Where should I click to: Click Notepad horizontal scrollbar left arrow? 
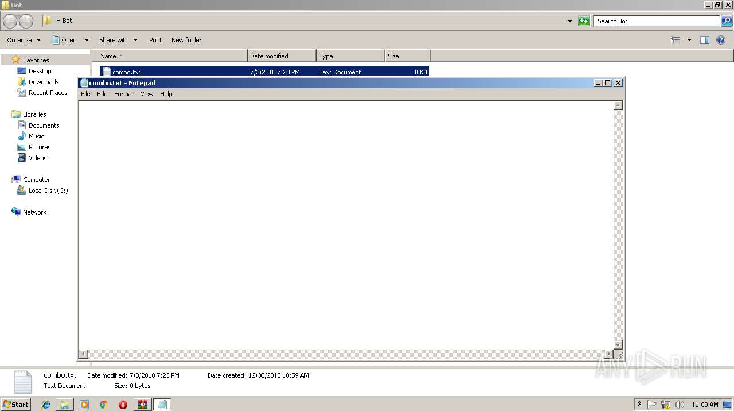pos(84,354)
